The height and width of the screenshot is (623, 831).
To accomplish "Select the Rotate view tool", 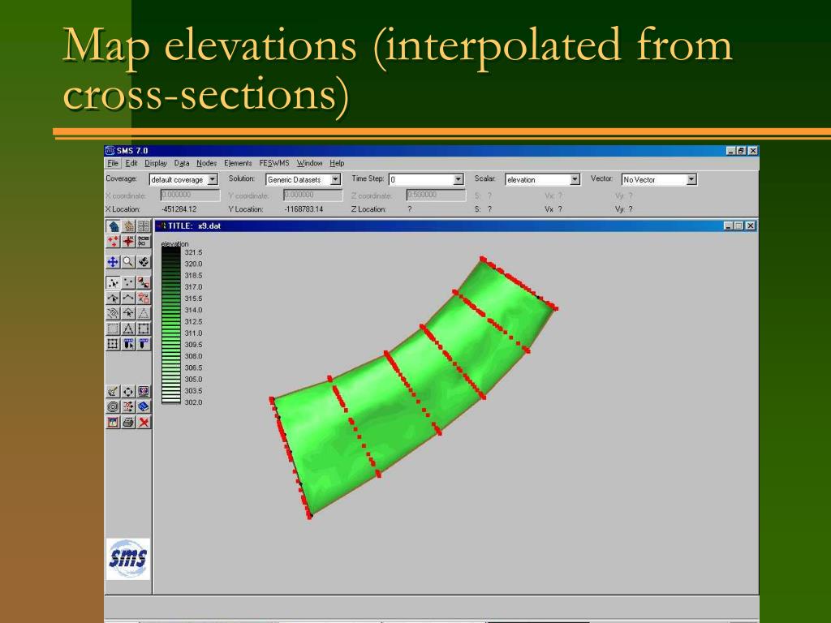I will 143,262.
